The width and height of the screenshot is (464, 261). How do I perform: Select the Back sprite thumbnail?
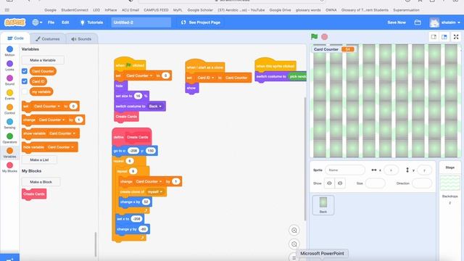[323, 204]
